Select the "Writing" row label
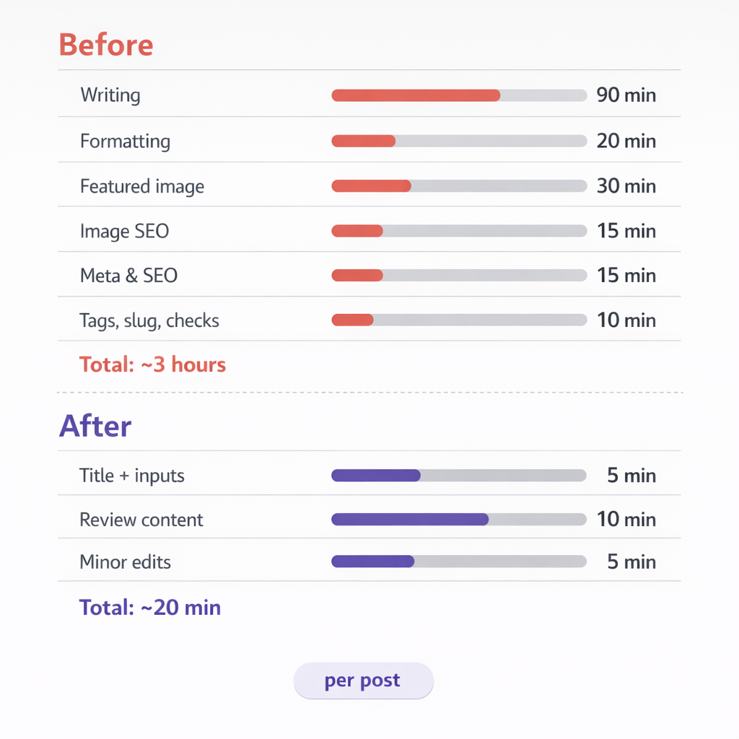 point(110,95)
